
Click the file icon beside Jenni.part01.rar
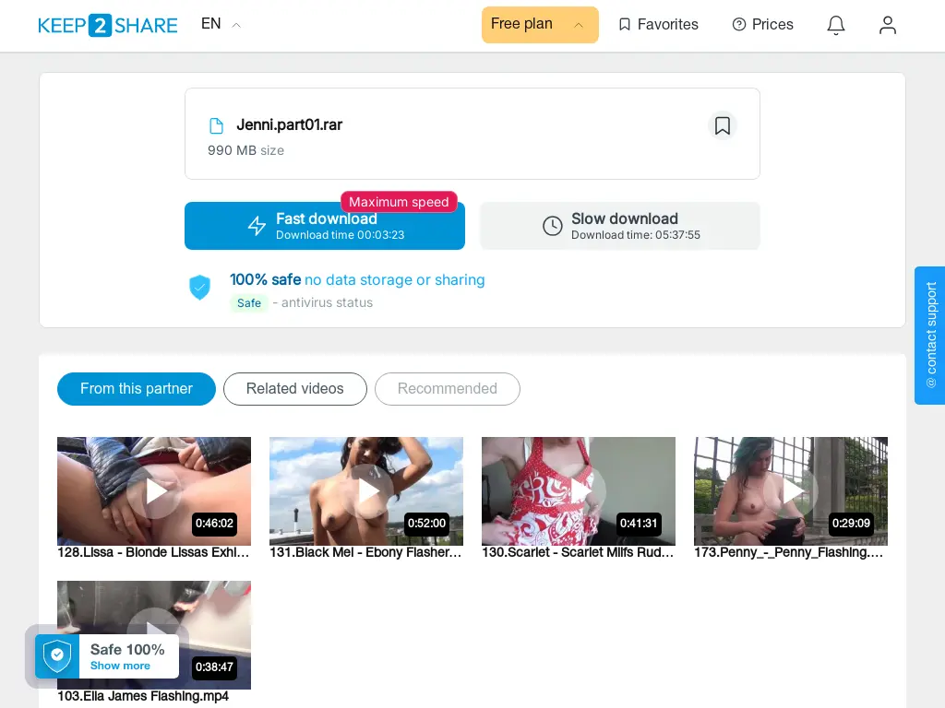(x=216, y=125)
